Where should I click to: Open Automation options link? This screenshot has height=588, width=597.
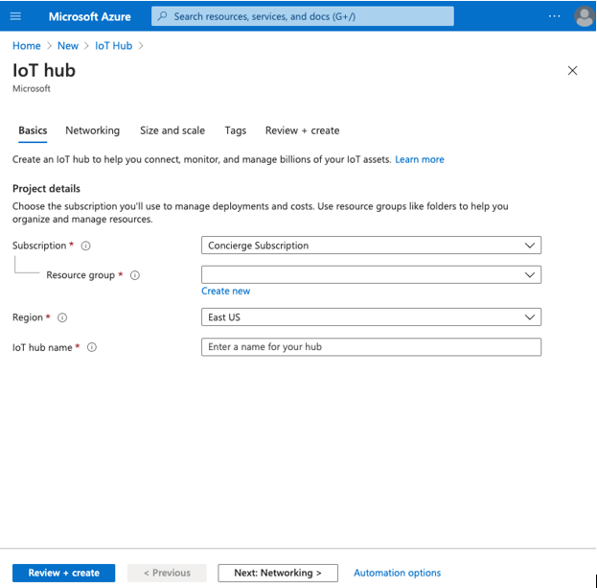click(x=397, y=573)
